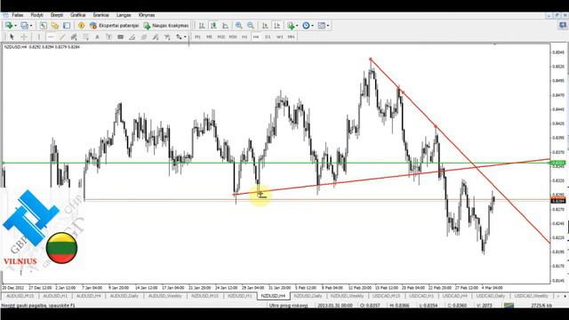Set timeframe to W1
569x320 pixels.
[x=279, y=36]
